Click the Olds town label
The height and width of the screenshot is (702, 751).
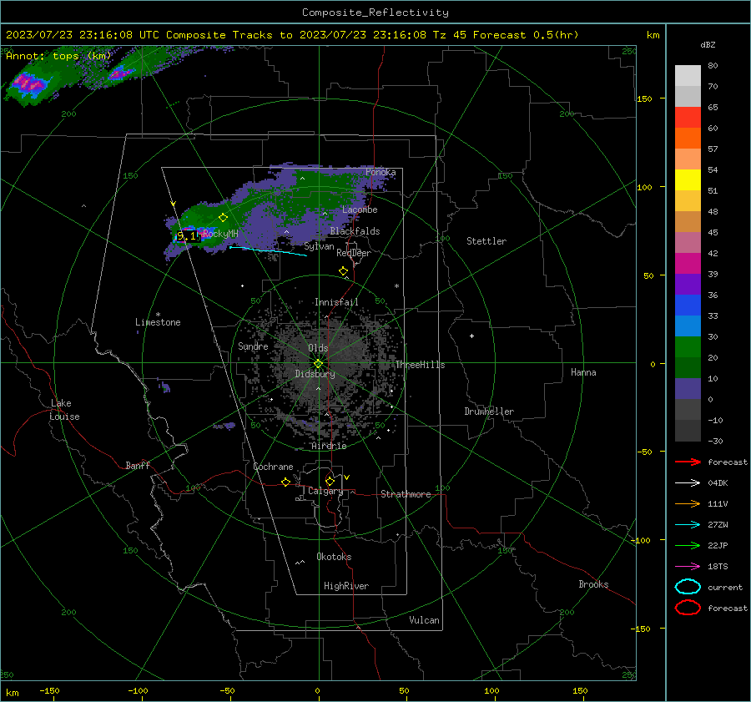click(318, 348)
